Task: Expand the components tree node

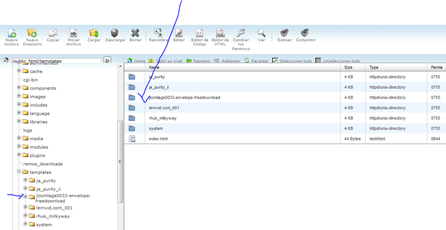Action: click(x=19, y=87)
